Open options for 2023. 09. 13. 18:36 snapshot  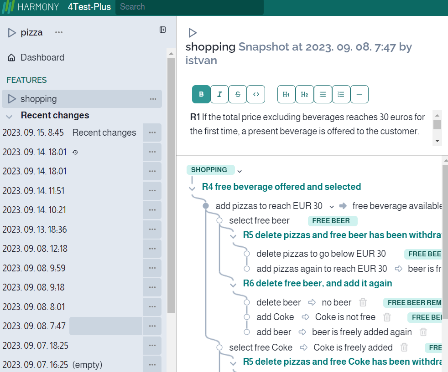click(152, 229)
